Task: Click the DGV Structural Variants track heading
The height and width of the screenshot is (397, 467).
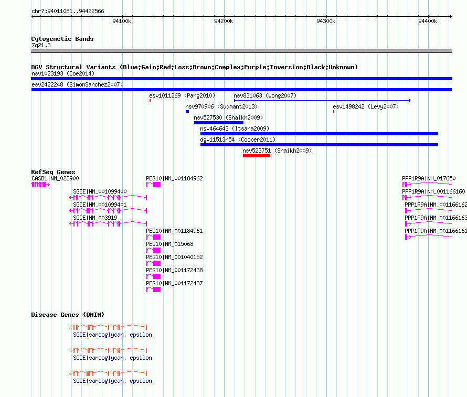Action: [195, 67]
